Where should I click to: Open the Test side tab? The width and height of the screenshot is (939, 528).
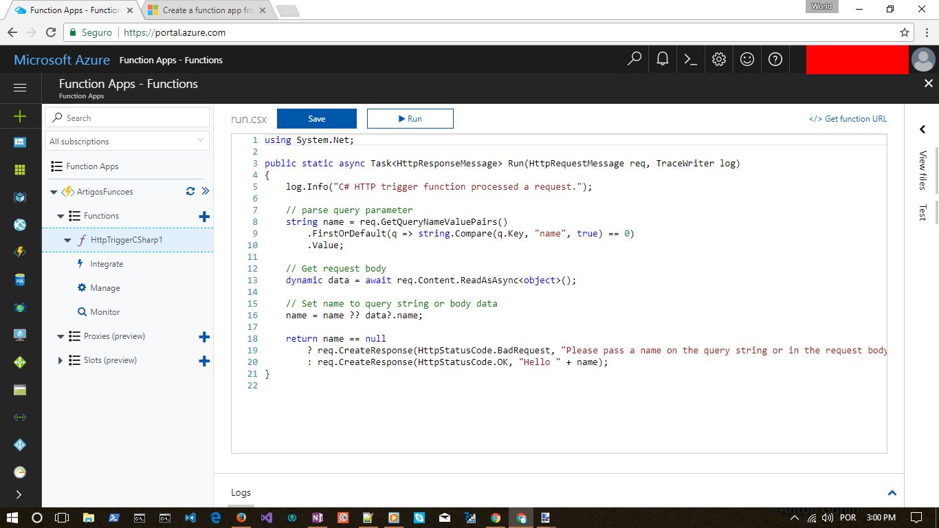[x=923, y=212]
